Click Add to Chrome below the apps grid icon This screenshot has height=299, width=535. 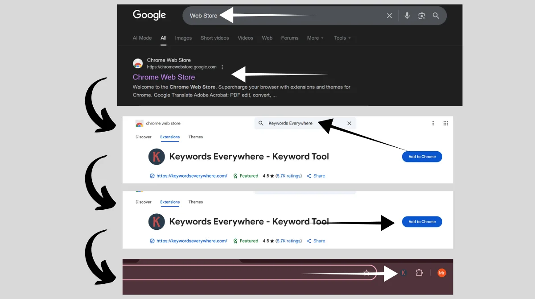[x=422, y=157]
